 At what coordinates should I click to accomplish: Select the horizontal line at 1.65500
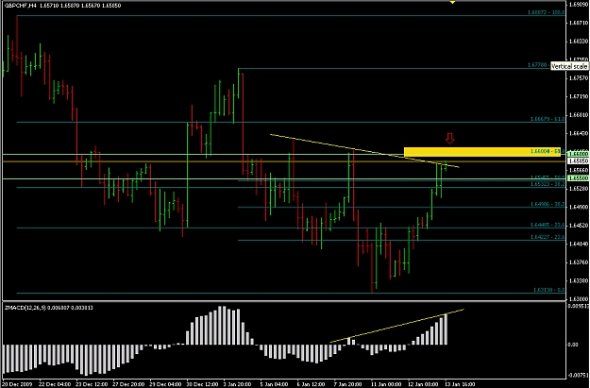coord(284,178)
